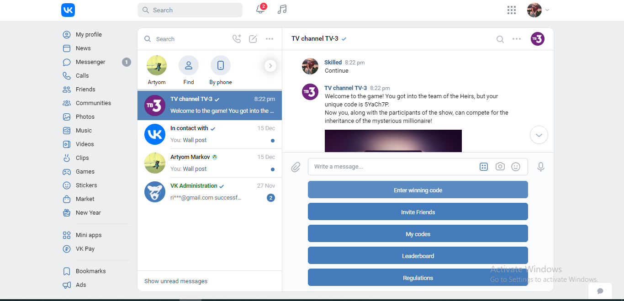624x301 pixels.
Task: Compose a new message with pencil icon
Action: (253, 39)
